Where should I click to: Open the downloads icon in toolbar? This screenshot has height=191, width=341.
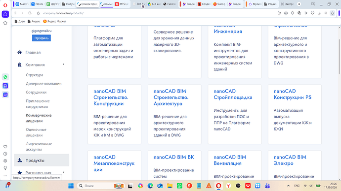pos(319,13)
